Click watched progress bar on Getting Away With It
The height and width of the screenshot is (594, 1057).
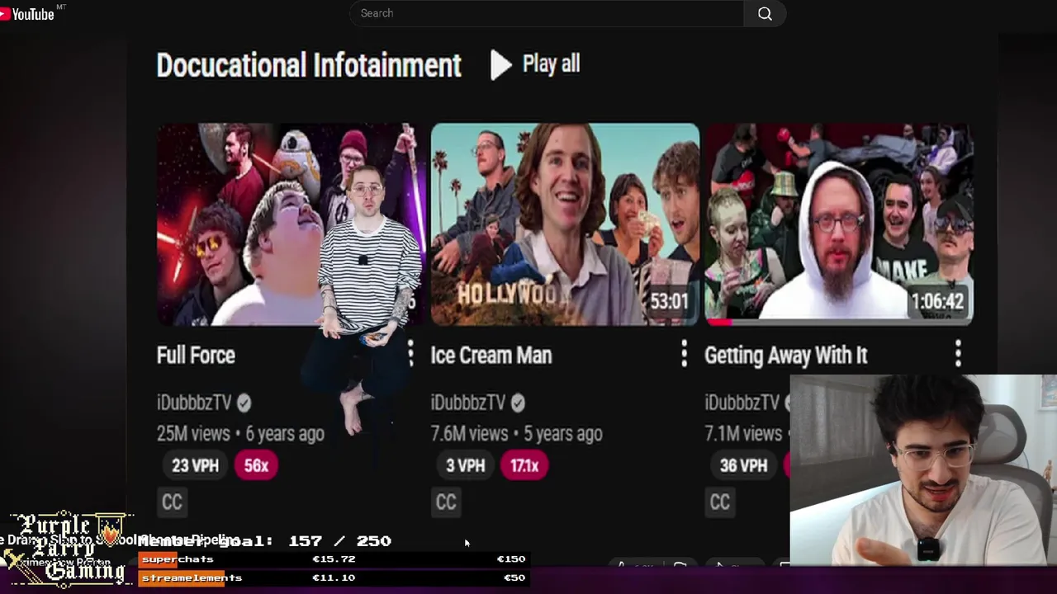pos(719,323)
